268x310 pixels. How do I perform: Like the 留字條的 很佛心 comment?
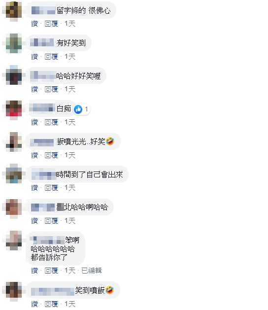34,24
